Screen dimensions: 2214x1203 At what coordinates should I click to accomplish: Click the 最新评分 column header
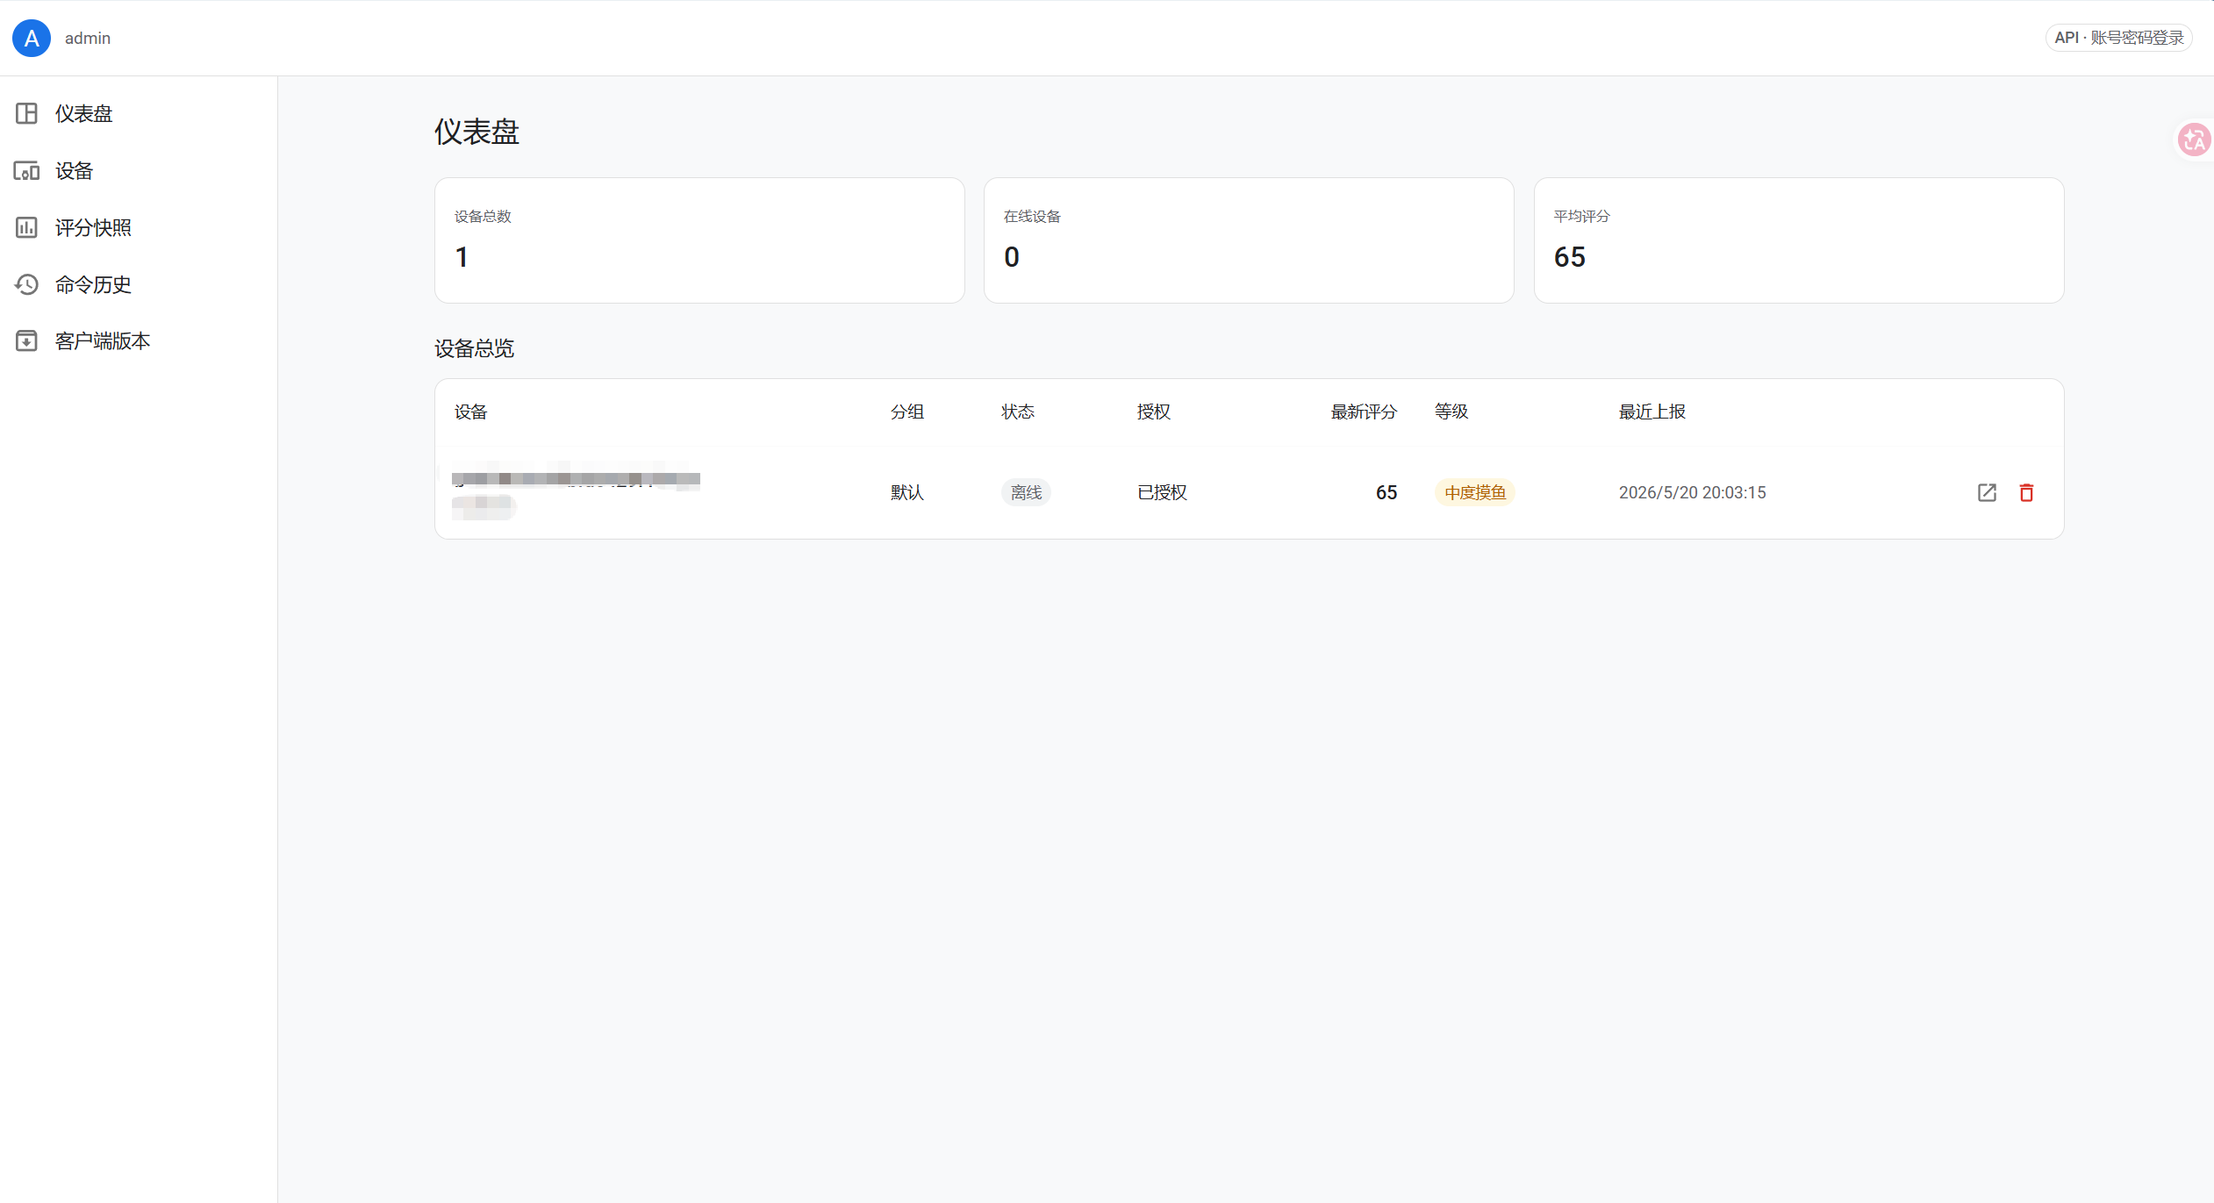coord(1364,412)
